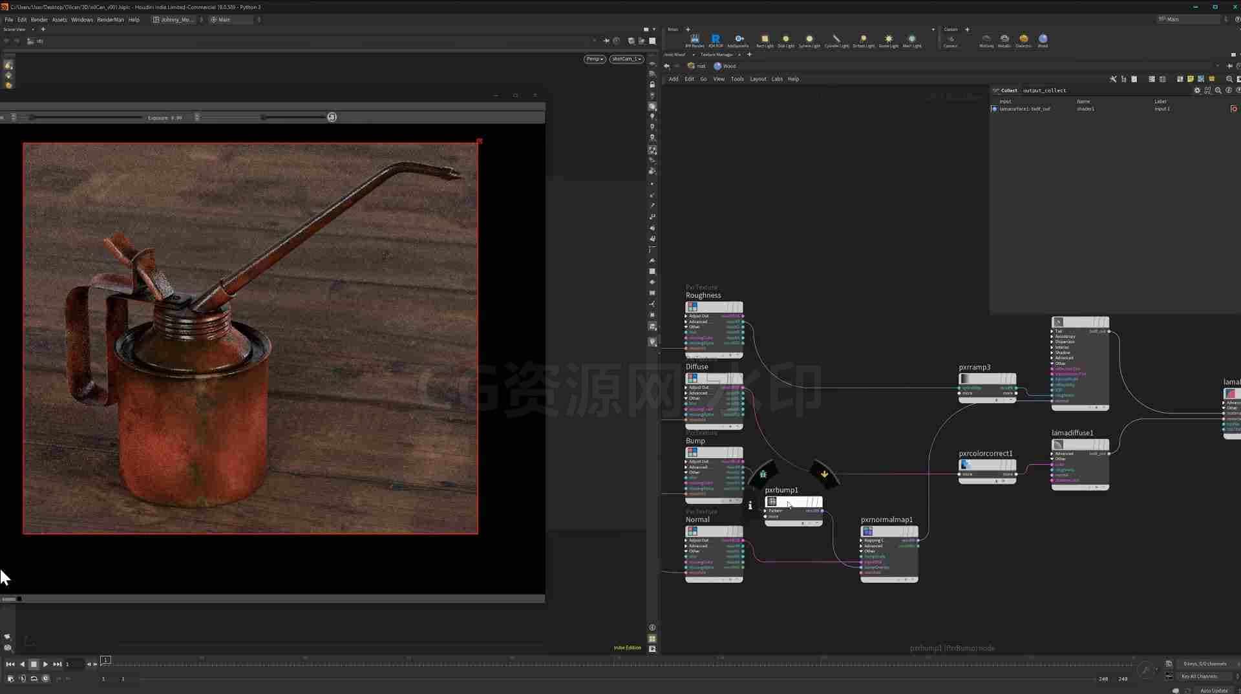Expand pxrbump1 Pattern section
Viewport: 1241px width, 694px height.
(x=765, y=510)
